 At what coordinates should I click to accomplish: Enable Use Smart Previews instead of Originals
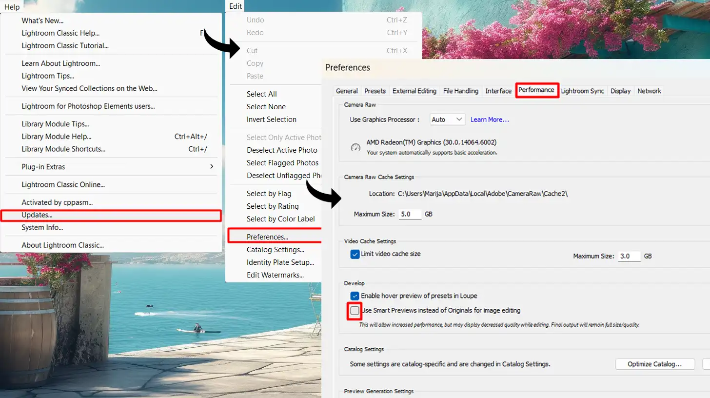[x=355, y=311]
